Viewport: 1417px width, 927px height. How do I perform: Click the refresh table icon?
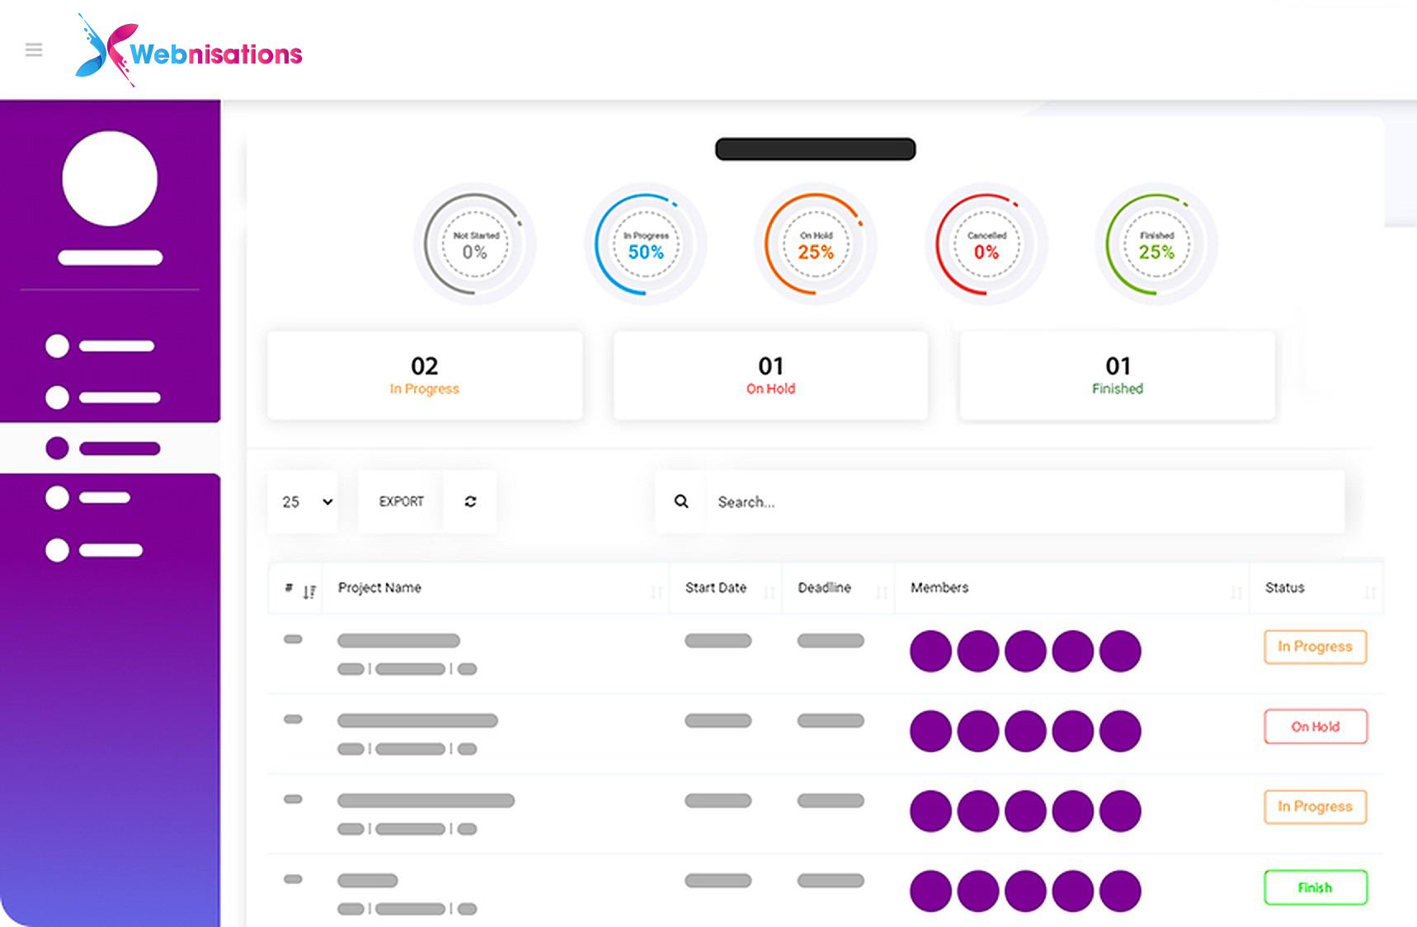click(x=470, y=501)
